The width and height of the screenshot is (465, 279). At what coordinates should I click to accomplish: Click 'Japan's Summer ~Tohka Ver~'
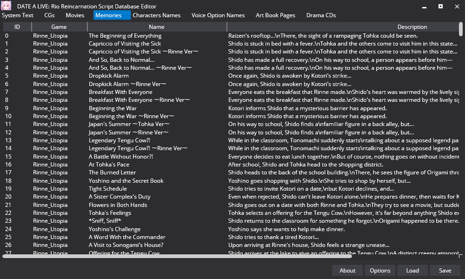point(129,124)
